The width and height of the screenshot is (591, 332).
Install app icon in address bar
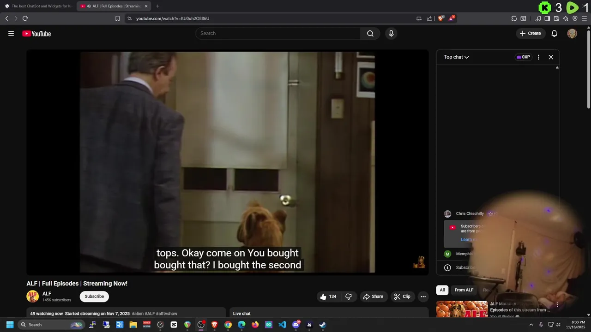coord(419,18)
